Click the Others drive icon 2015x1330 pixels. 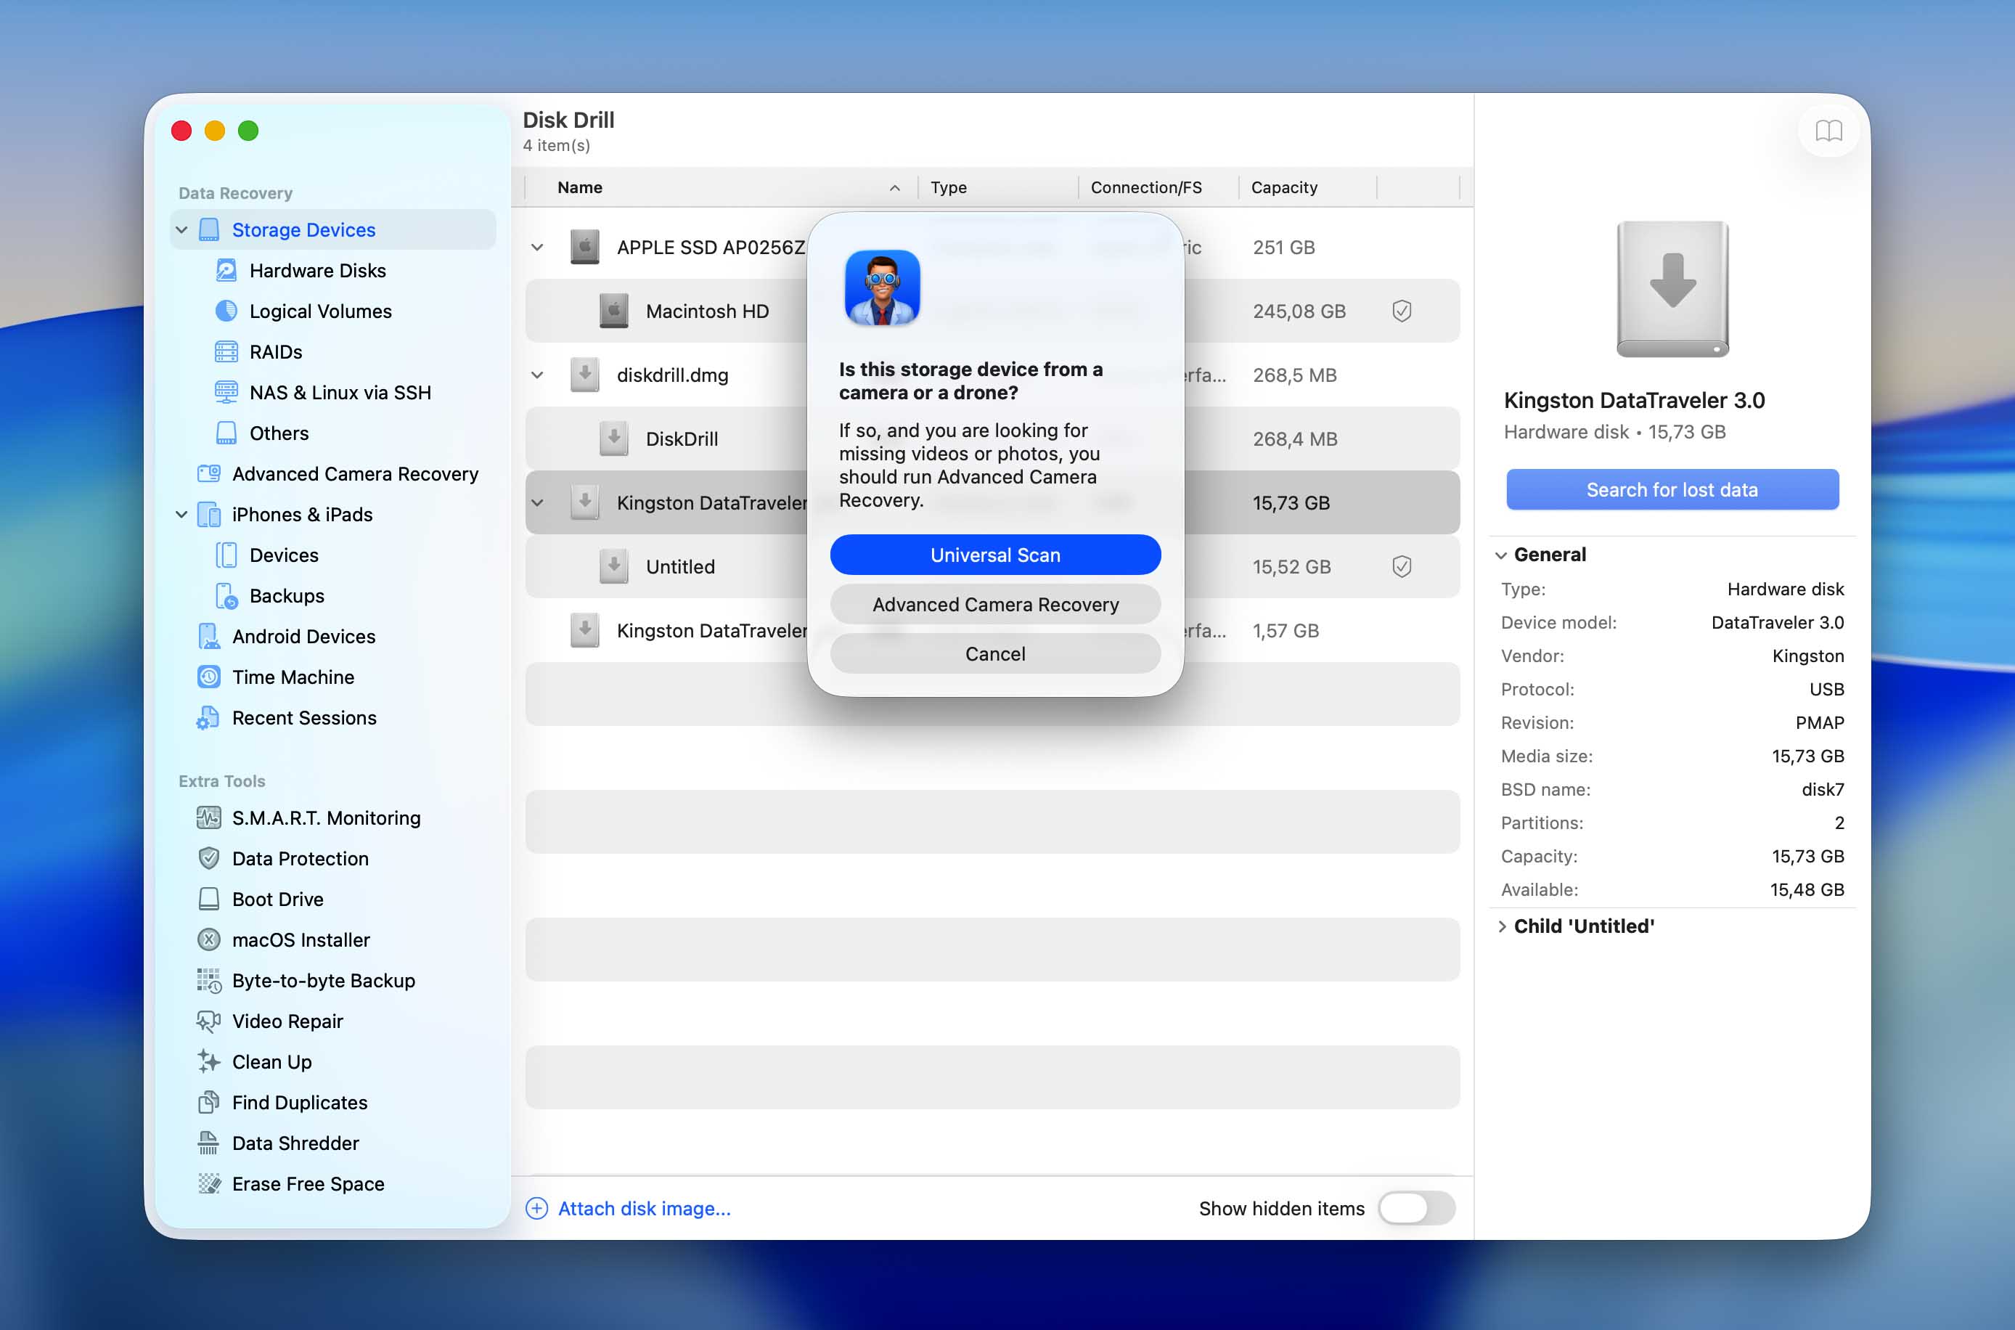[x=226, y=433]
